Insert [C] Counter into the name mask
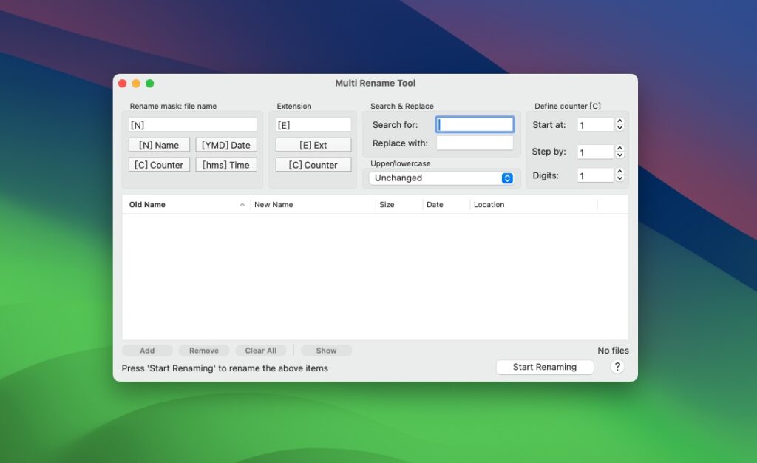The width and height of the screenshot is (757, 463). tap(159, 164)
